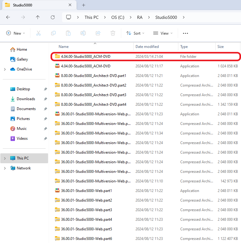The width and height of the screenshot is (241, 243).
Task: Expand the OneDrive tree node
Action: (5, 69)
